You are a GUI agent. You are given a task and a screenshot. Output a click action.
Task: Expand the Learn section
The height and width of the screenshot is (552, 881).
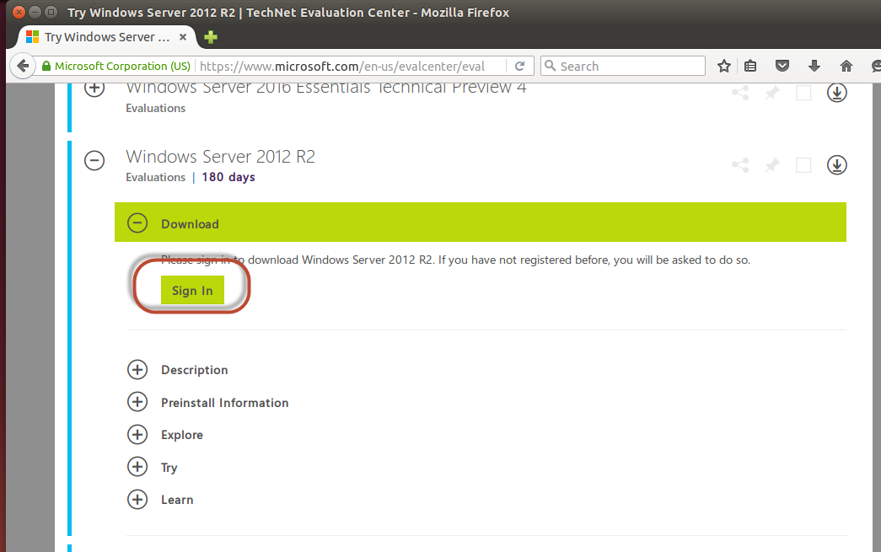pos(137,499)
